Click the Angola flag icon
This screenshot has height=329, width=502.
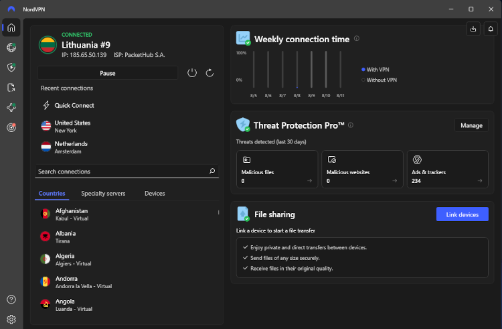click(45, 304)
